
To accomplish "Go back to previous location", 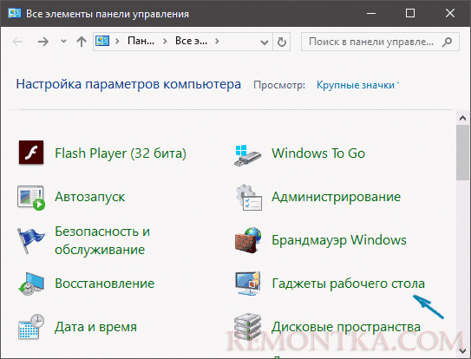I will click(x=17, y=42).
